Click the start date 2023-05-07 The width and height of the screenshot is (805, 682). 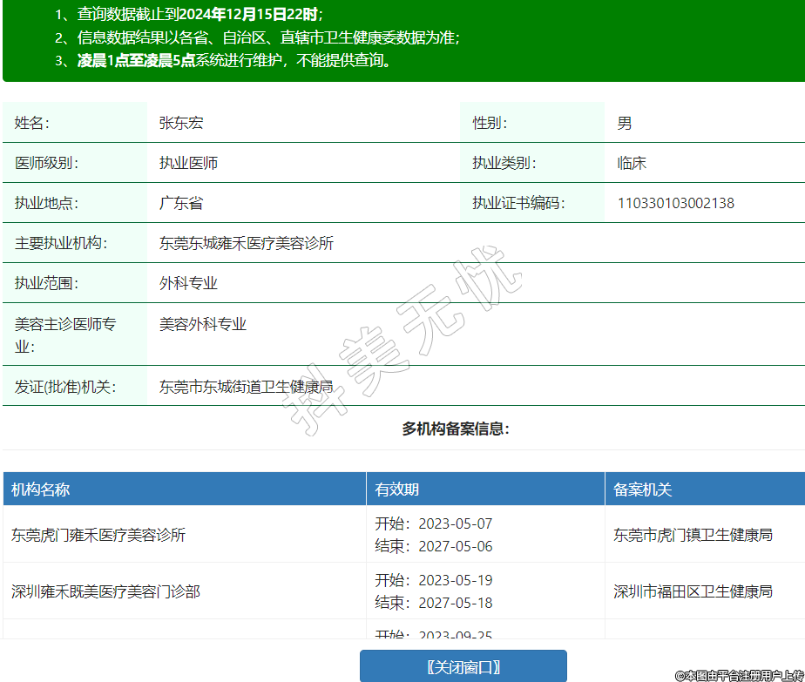[x=455, y=523]
